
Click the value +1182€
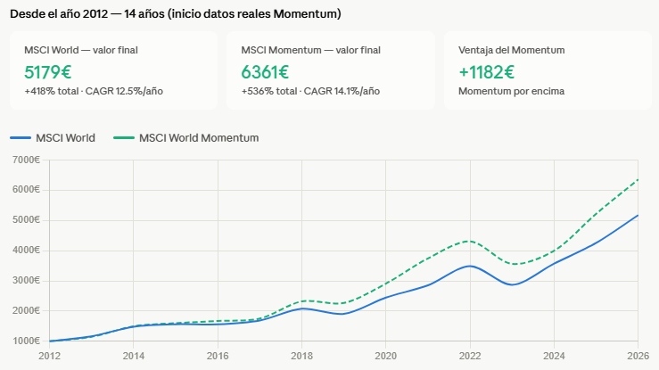pos(486,72)
